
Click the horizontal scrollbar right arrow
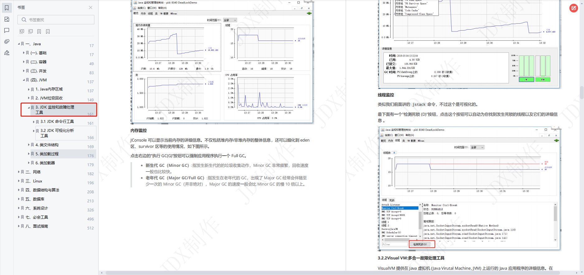coord(577,273)
